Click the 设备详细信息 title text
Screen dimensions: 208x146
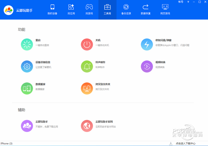pos(43,62)
